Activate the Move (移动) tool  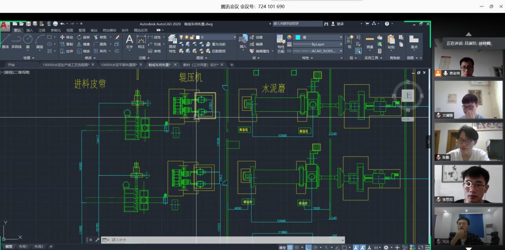click(x=67, y=37)
